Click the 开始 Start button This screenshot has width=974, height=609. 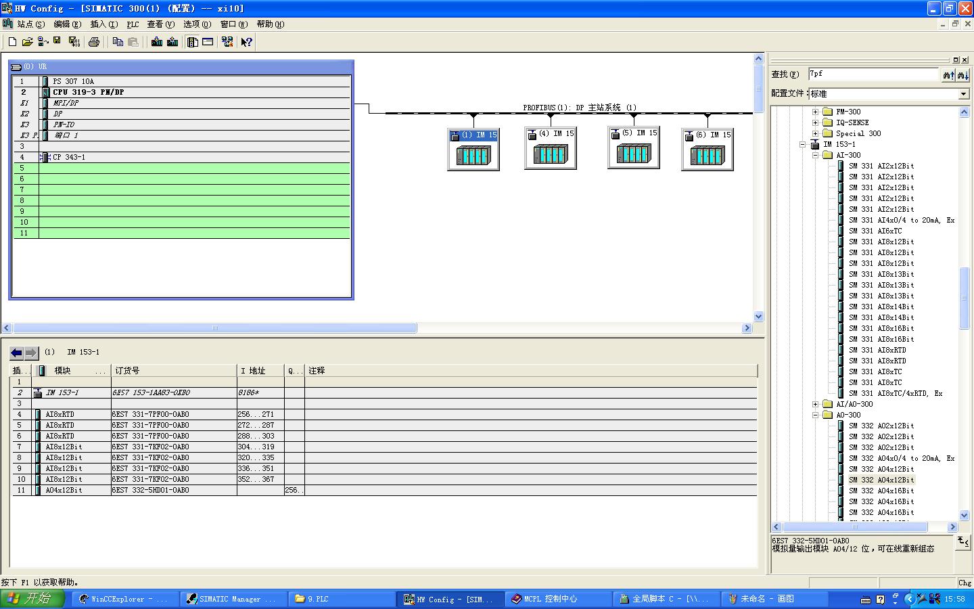click(32, 599)
